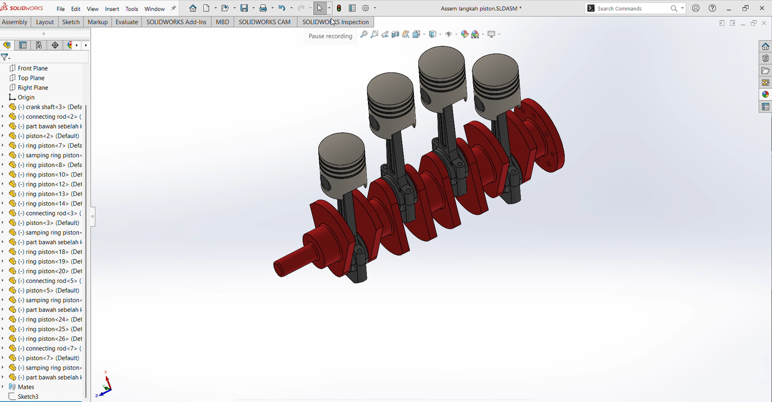
Task: Return to the Previous View
Action: click(x=385, y=34)
